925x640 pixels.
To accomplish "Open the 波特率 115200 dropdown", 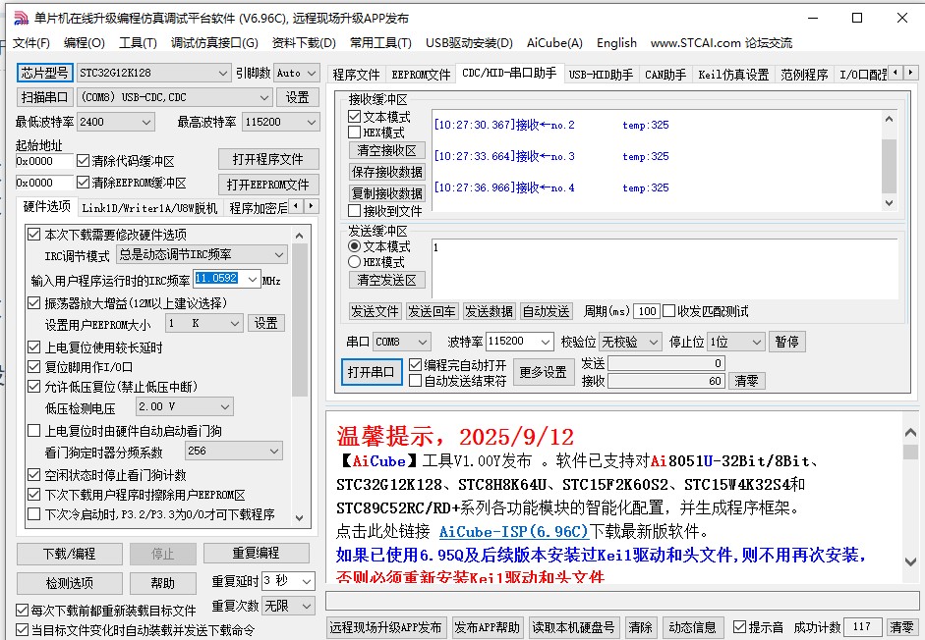I will click(546, 342).
